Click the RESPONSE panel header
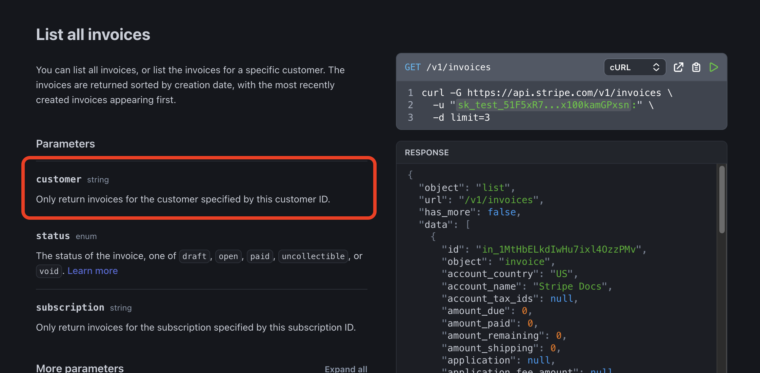 point(427,153)
